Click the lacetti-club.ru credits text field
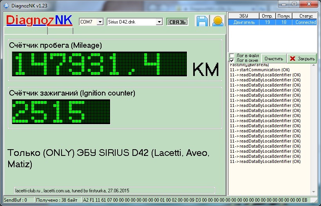Image resolution: width=321 pixels, height=206 pixels. pyautogui.click(x=114, y=190)
